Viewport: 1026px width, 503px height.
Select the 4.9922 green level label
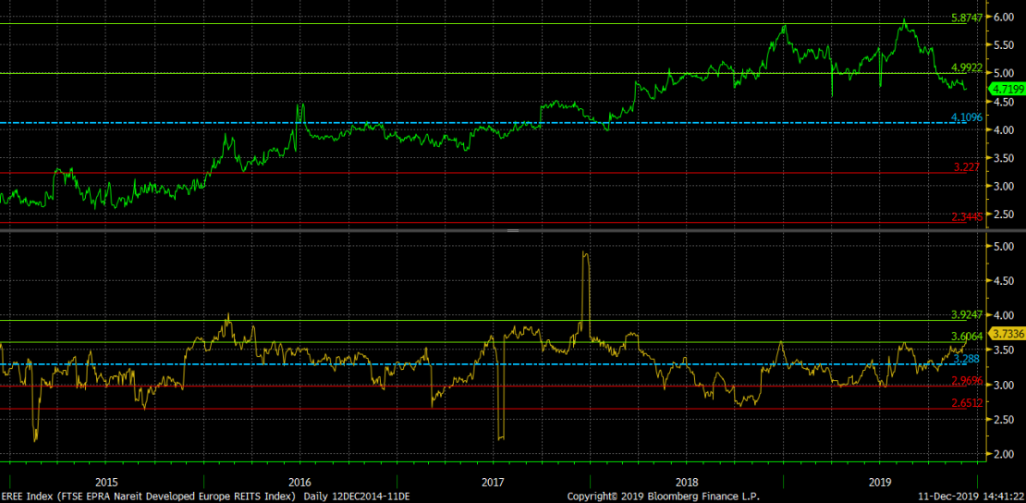click(968, 67)
